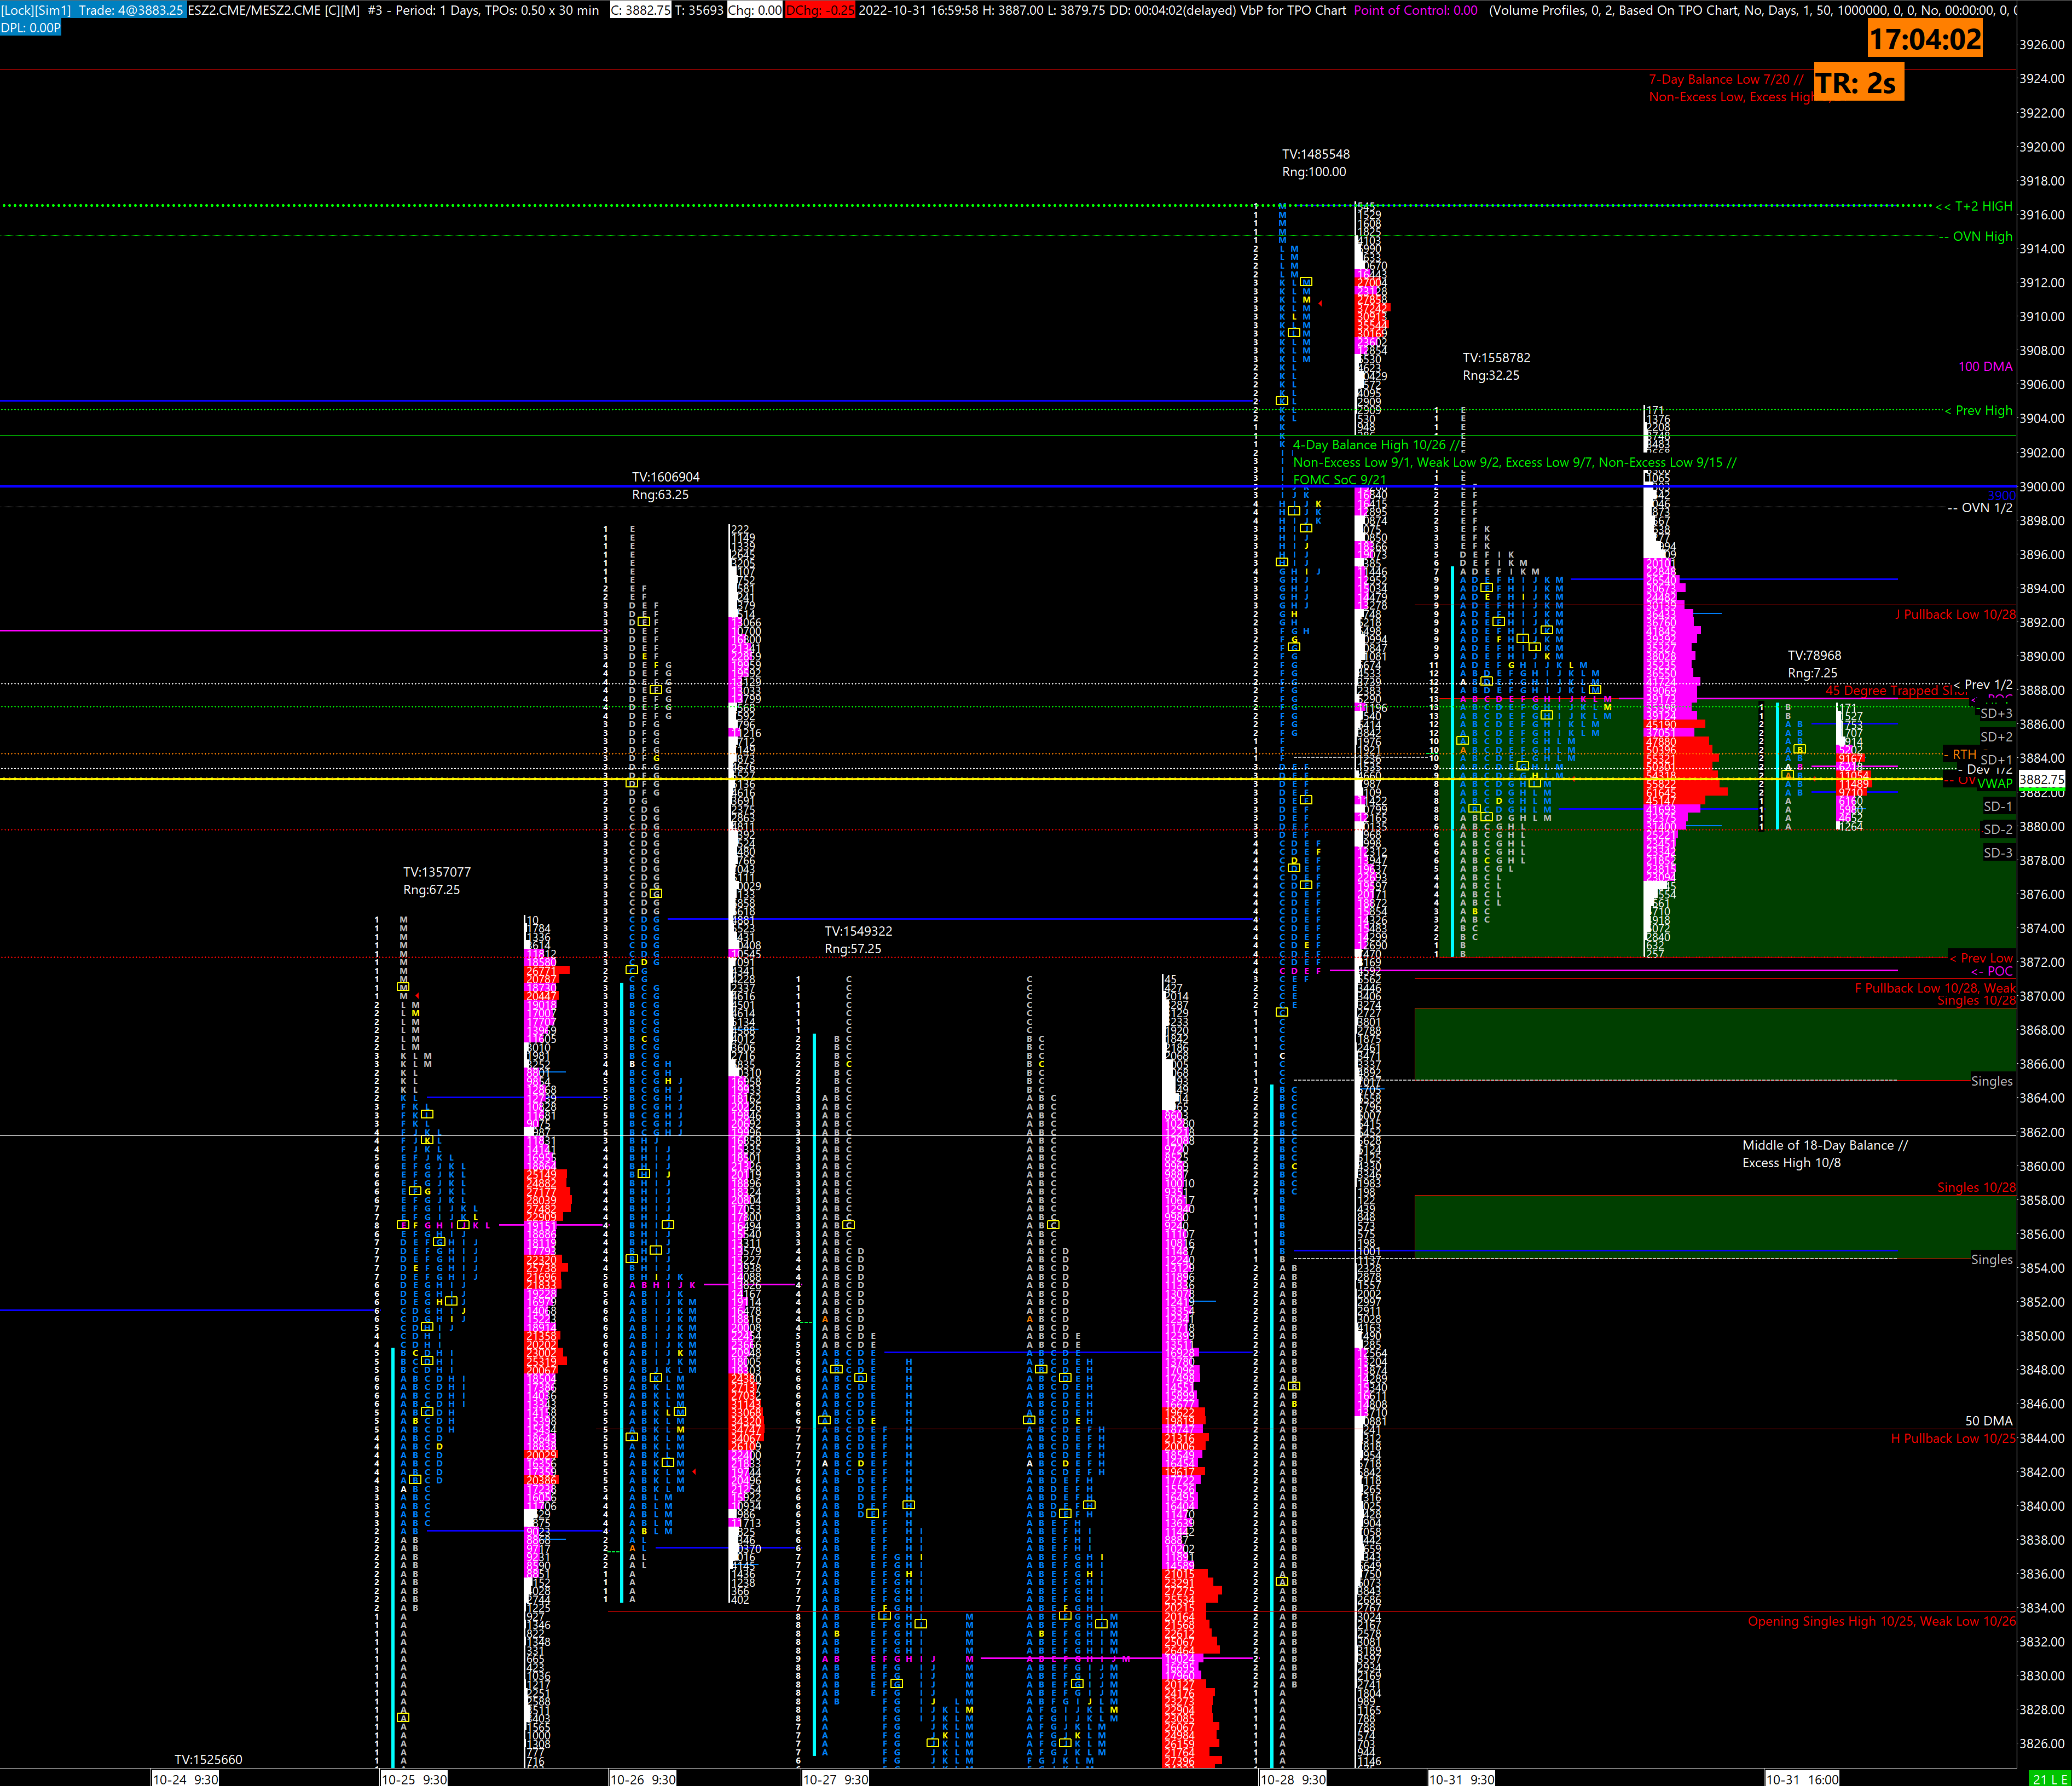Select the 10-28 9:30 date label
2072x1786 pixels.
coord(1293,1778)
